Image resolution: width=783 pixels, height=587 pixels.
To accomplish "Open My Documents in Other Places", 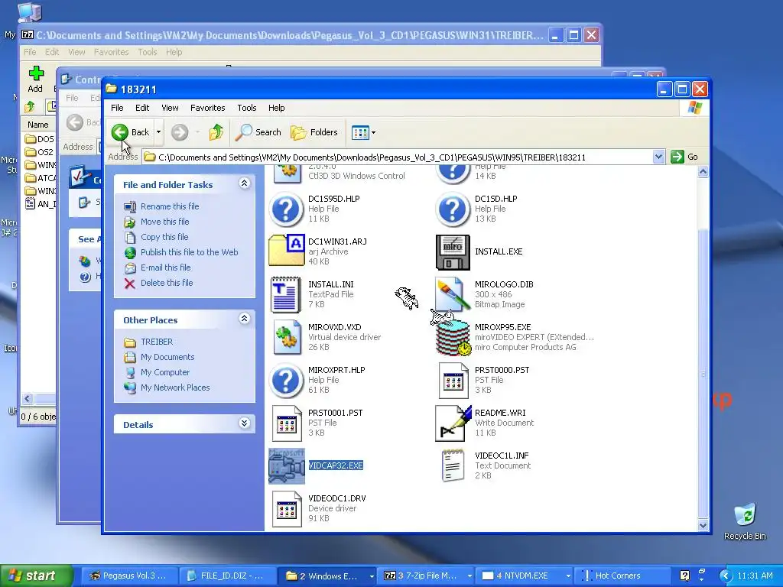I will [167, 357].
